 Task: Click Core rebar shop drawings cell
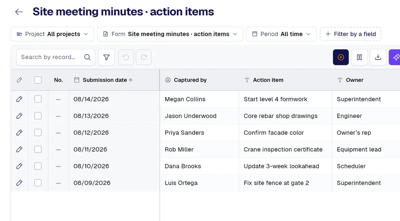click(285, 116)
